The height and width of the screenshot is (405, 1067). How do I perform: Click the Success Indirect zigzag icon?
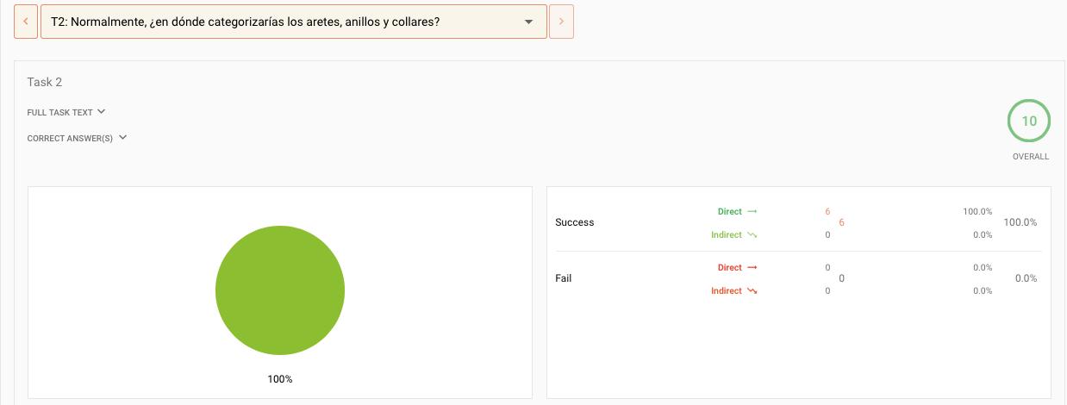click(752, 235)
